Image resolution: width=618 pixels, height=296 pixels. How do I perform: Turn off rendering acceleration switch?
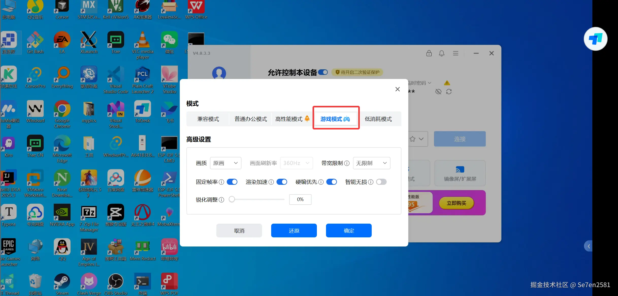click(282, 182)
